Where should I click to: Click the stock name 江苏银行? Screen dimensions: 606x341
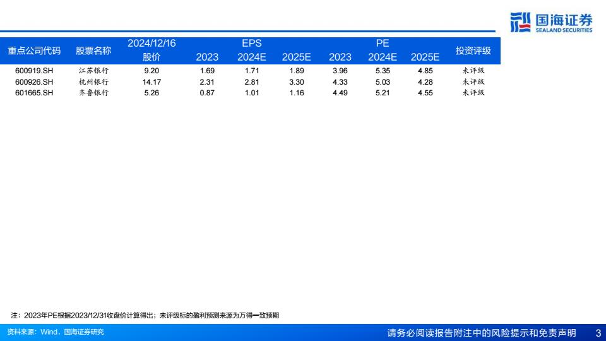click(x=93, y=71)
